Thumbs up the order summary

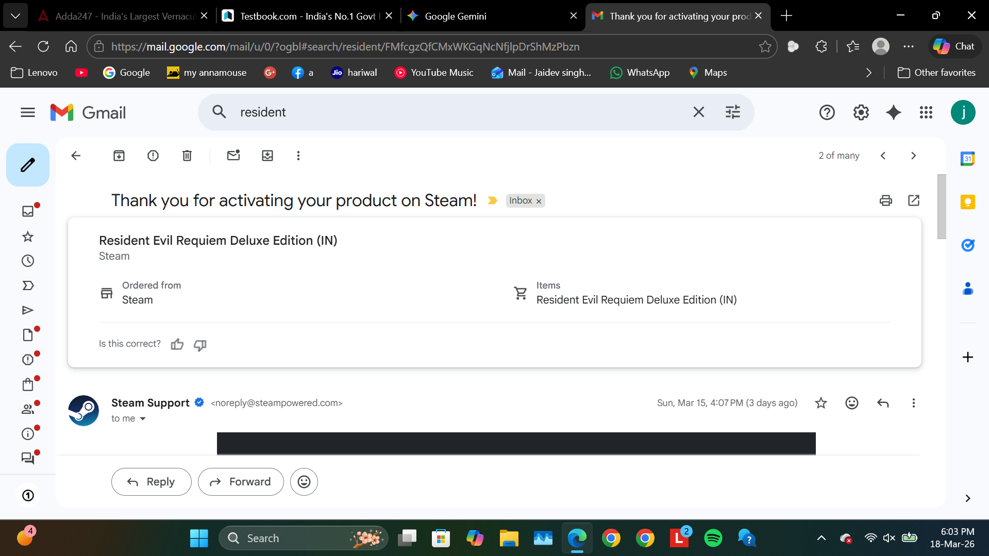[x=177, y=344]
